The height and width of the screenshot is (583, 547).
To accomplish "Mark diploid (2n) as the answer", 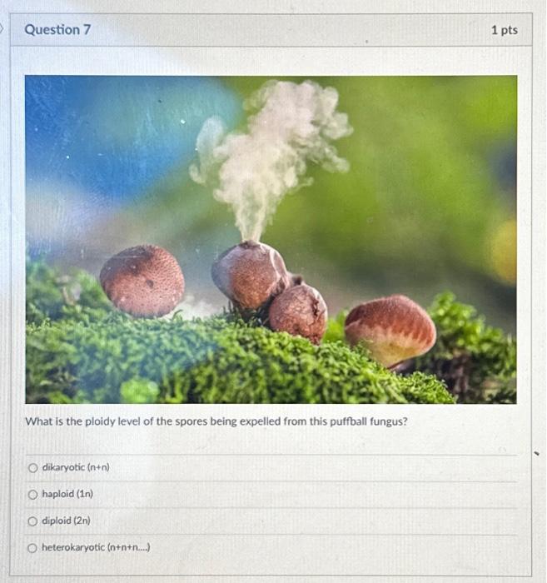I will [32, 521].
